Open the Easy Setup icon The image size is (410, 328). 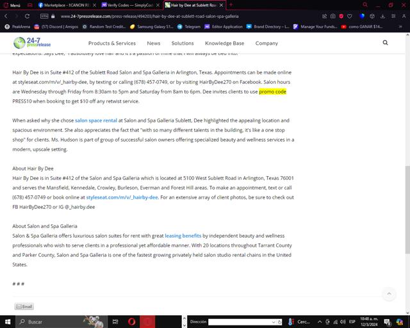point(393,16)
